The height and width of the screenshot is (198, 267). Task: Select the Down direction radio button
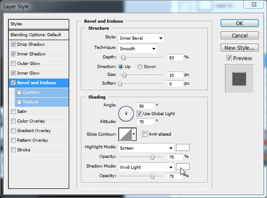(x=140, y=67)
